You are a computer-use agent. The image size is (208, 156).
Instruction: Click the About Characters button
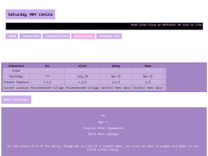click(x=16, y=100)
